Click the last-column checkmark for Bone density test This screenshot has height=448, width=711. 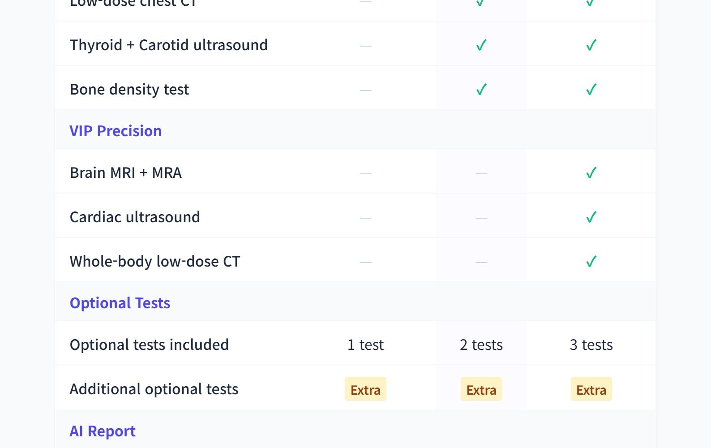pos(591,90)
